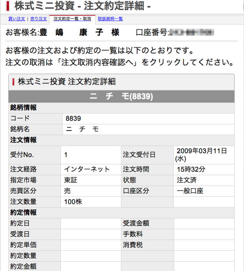Click panel heading 株式ミニ投資 注文約定詳細
This screenshot has height=271, width=244.
click(x=67, y=82)
